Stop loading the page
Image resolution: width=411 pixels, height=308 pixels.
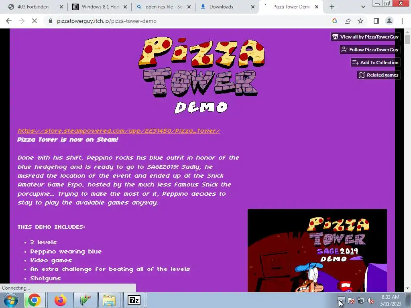[x=35, y=21]
